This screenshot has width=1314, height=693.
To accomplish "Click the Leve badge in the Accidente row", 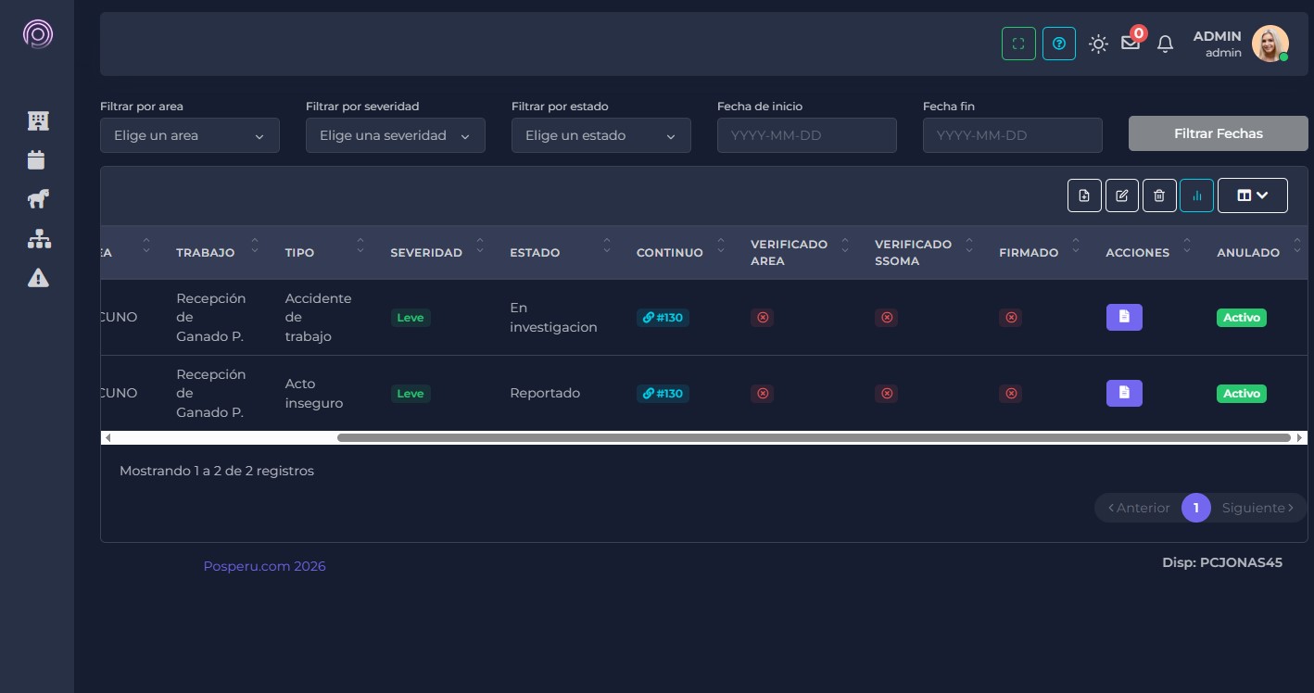I will [x=411, y=318].
